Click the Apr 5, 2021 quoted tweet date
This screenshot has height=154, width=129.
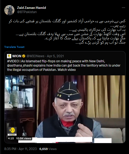[56, 56]
